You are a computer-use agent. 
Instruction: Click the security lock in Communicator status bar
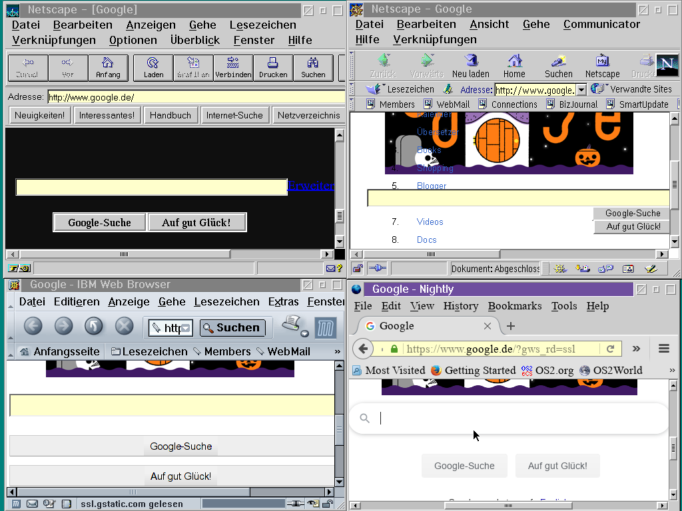pos(358,269)
